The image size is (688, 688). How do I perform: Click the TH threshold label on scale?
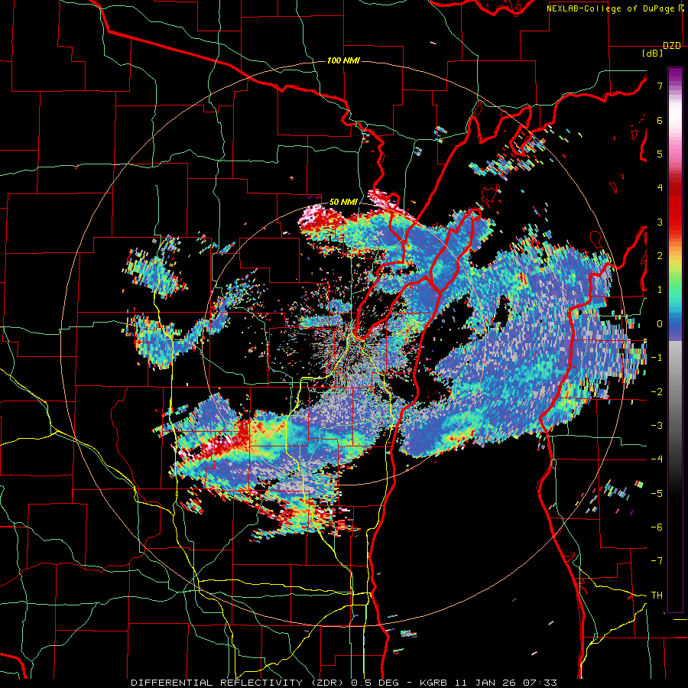(657, 596)
